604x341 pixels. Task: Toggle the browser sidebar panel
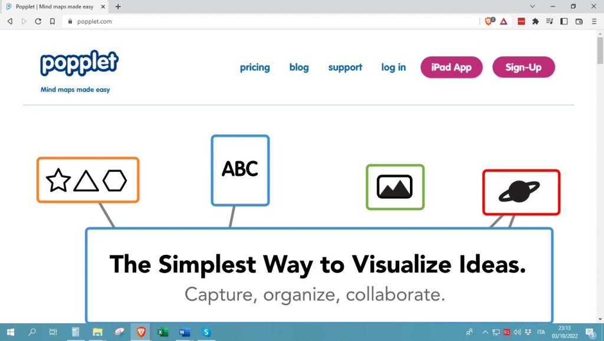564,21
